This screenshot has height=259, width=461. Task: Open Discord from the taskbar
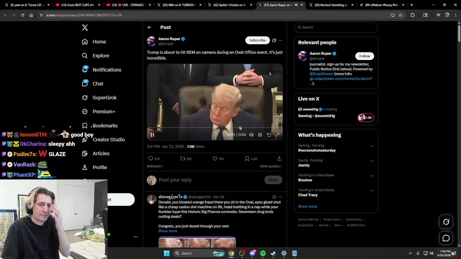(252, 253)
